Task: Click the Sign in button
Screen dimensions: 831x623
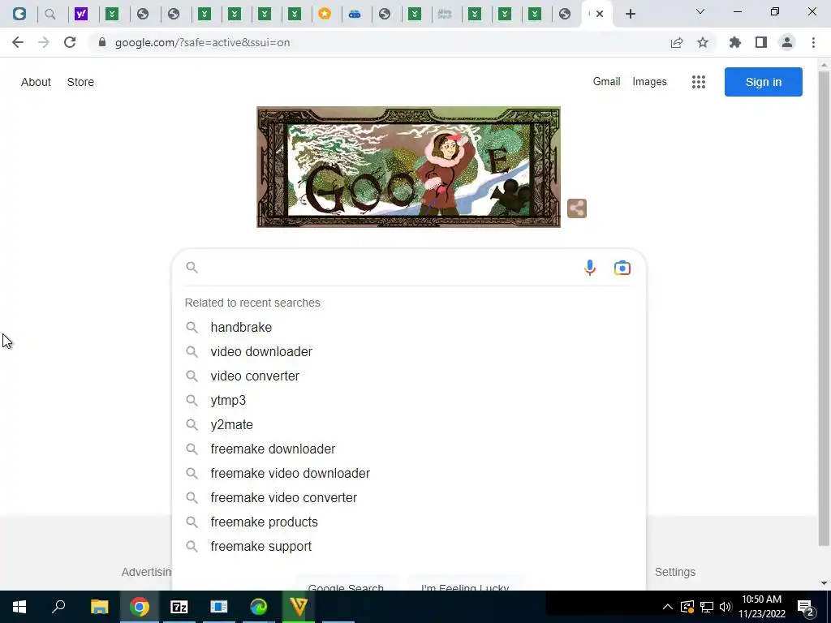Action: 763,82
